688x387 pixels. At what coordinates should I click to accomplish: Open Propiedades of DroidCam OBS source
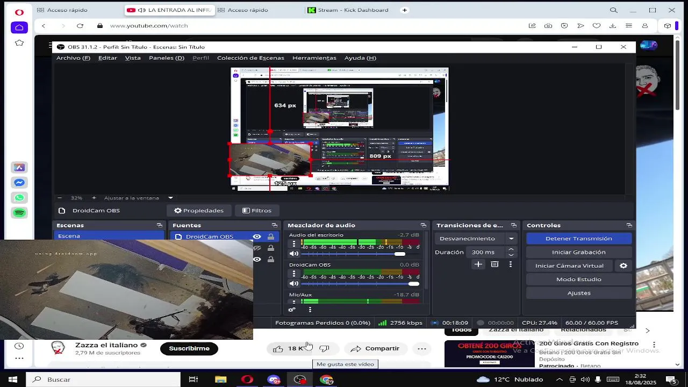(198, 211)
